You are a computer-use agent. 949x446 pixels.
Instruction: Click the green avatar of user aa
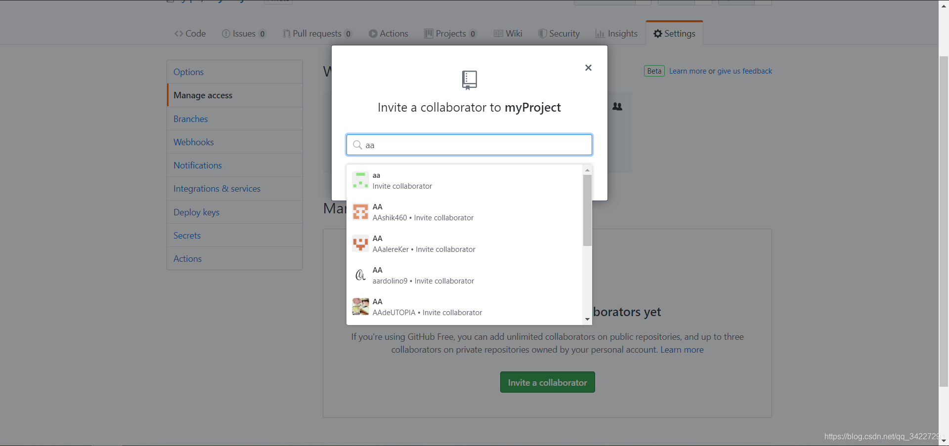[360, 180]
